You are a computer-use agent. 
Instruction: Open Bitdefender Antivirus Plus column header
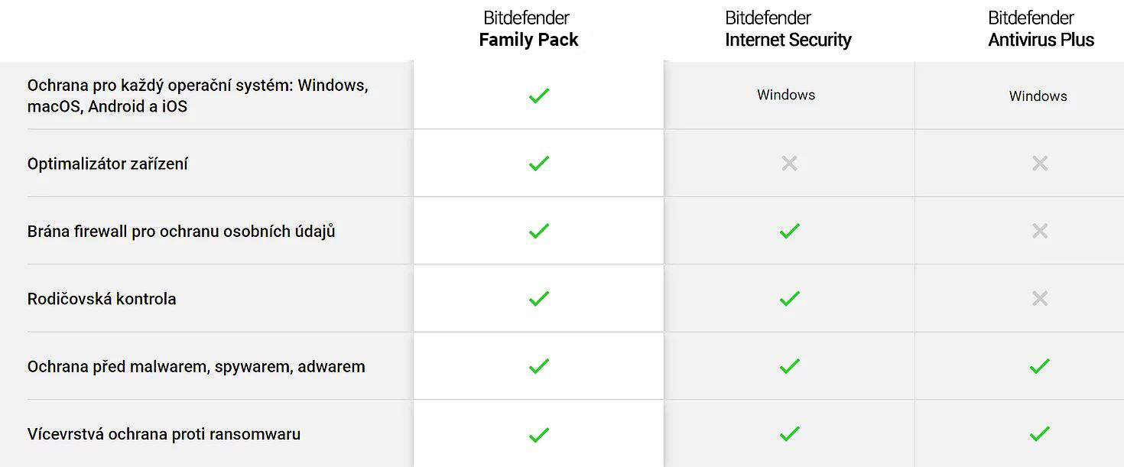click(x=1041, y=29)
